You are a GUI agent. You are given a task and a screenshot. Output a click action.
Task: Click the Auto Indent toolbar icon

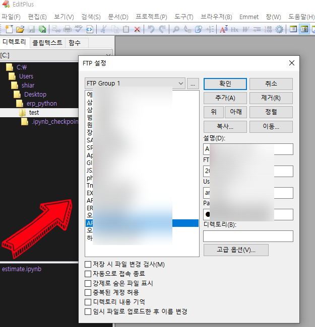[x=257, y=29]
